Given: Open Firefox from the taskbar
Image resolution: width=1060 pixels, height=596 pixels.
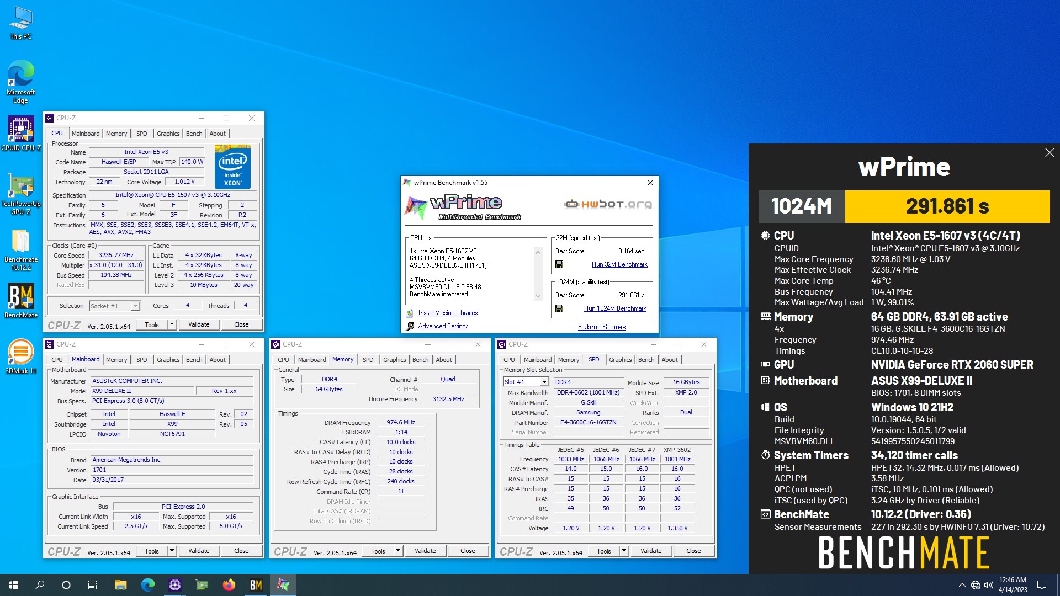Looking at the screenshot, I should 229,585.
